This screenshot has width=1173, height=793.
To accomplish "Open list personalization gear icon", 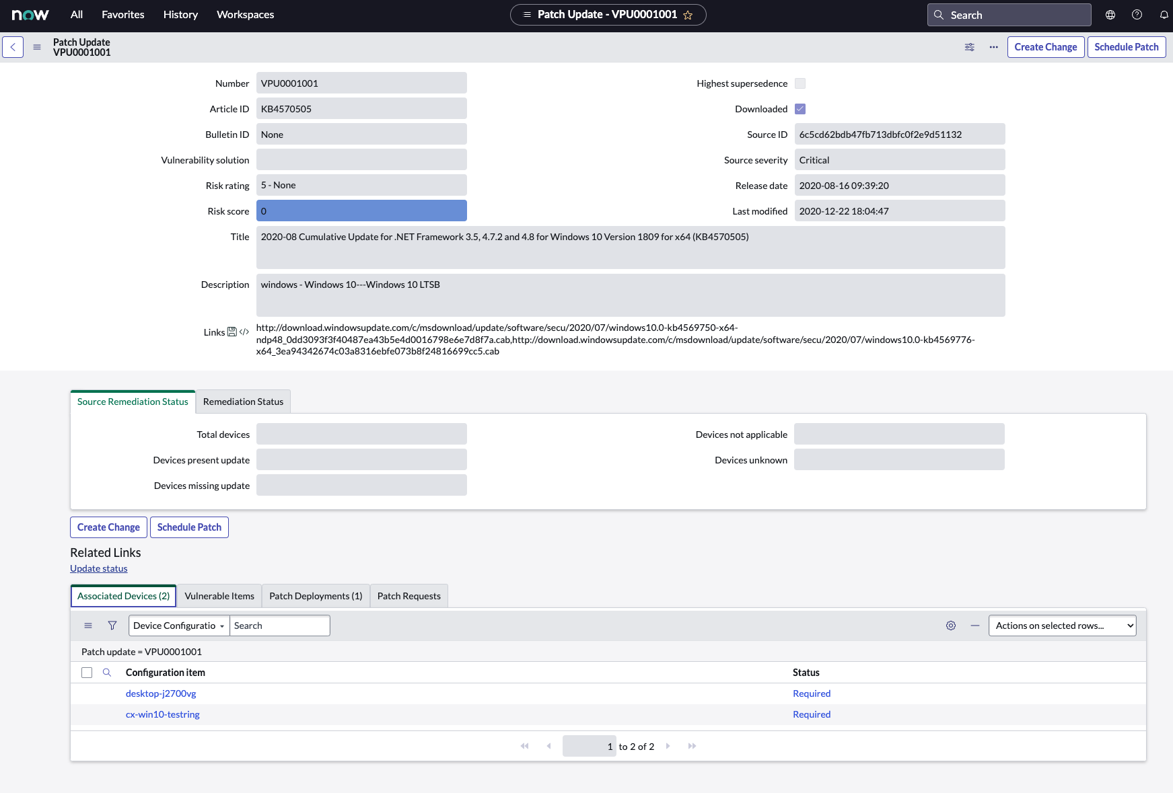I will [950, 626].
